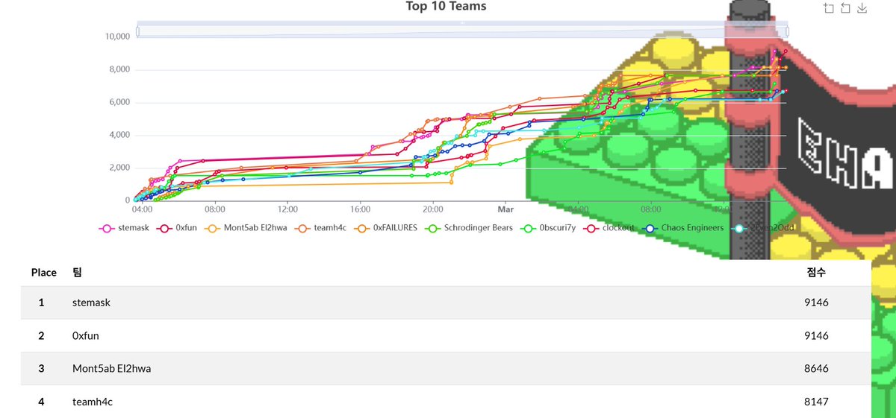Click place number 2 in table
896x418 pixels.
(42, 336)
